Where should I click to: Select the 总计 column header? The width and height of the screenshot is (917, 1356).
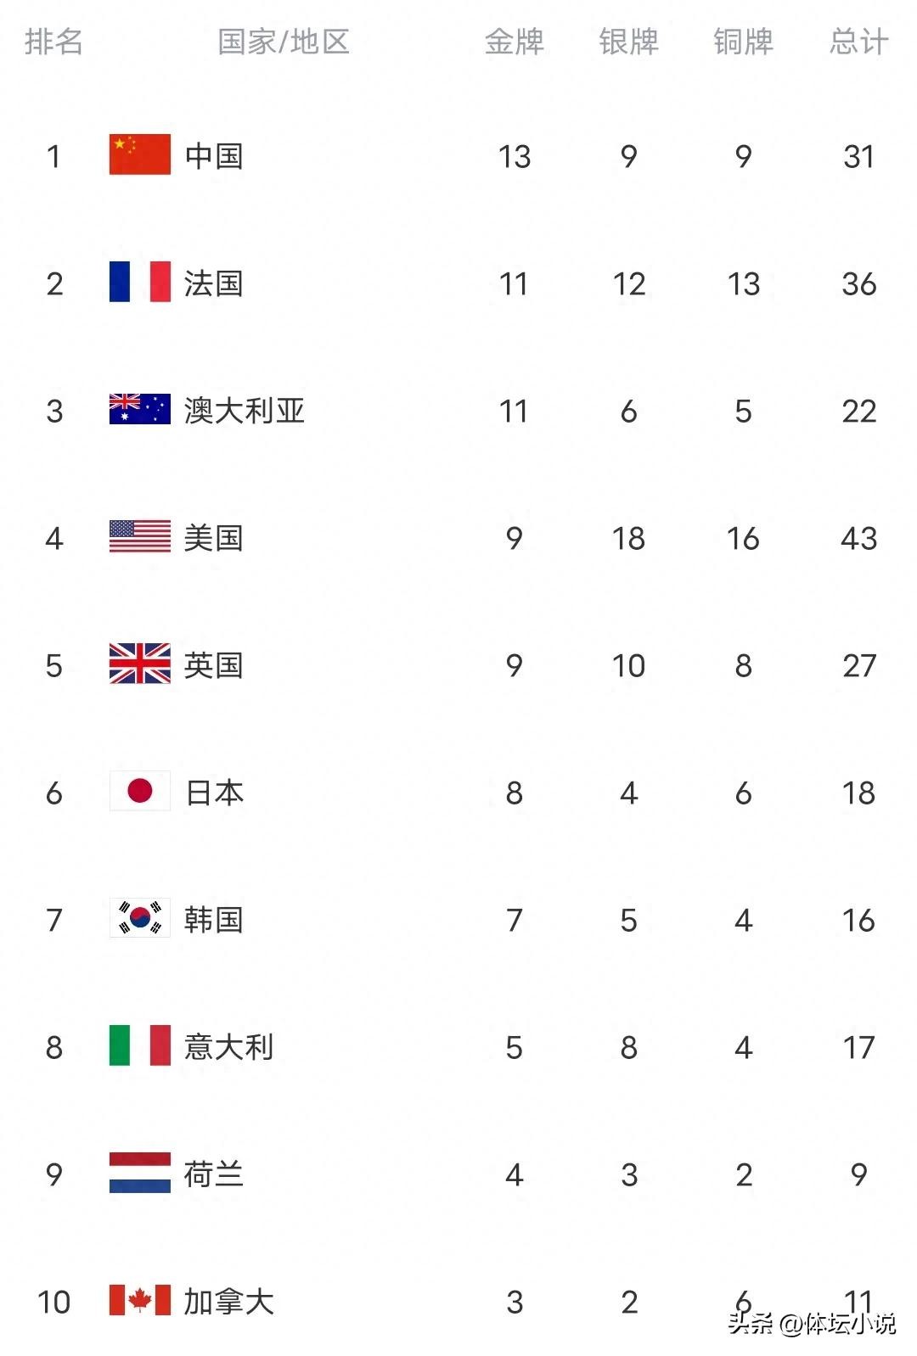coord(858,42)
